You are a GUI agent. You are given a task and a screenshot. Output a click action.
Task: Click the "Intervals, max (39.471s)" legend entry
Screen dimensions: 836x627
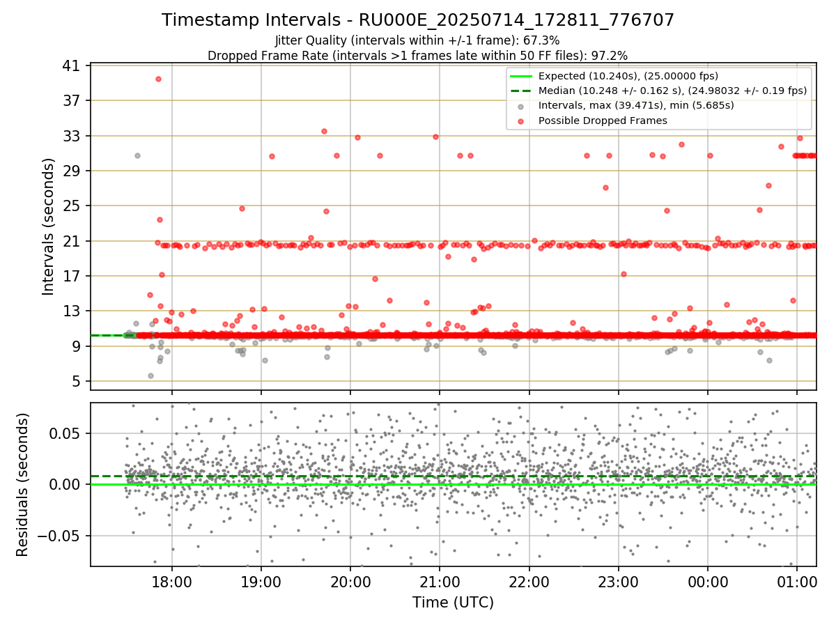coord(636,106)
